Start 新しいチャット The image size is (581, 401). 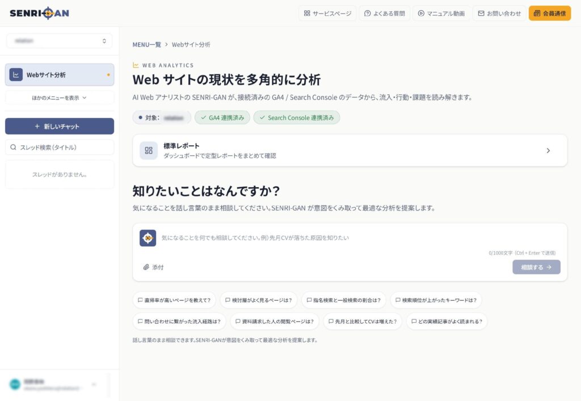tap(60, 126)
